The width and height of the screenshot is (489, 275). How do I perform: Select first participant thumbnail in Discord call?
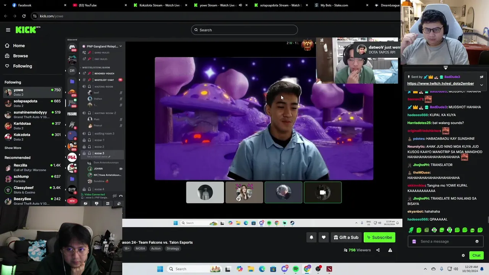tap(205, 192)
